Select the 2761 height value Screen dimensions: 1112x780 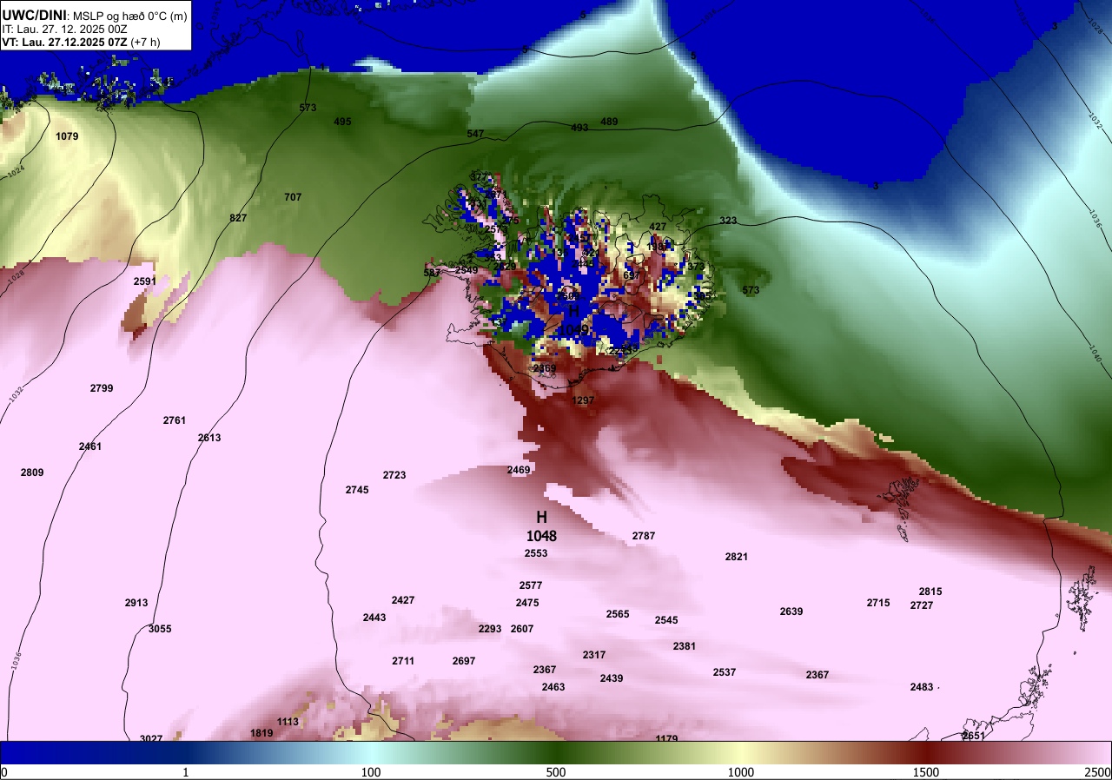[x=175, y=420]
